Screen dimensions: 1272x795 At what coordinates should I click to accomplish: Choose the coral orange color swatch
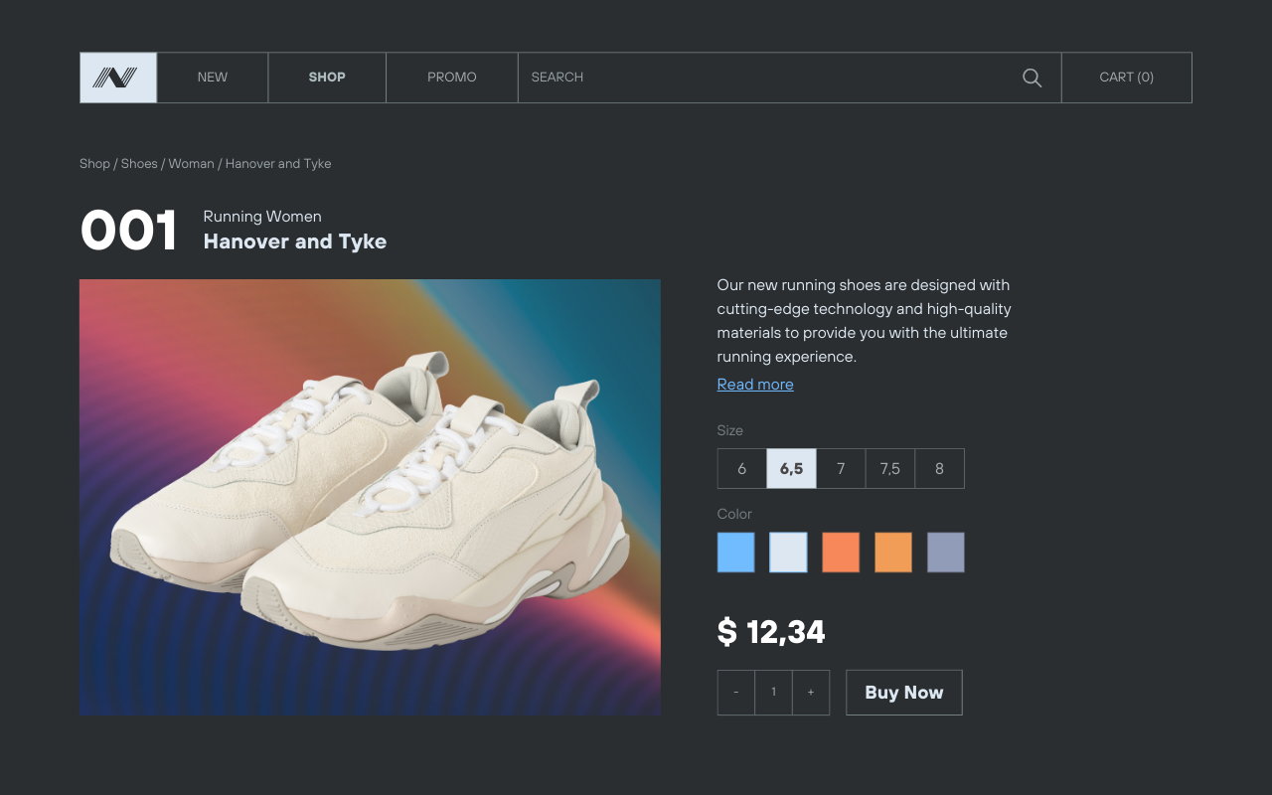(x=841, y=553)
